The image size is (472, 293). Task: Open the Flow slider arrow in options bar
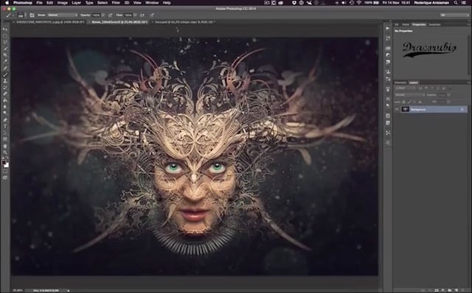coord(136,15)
